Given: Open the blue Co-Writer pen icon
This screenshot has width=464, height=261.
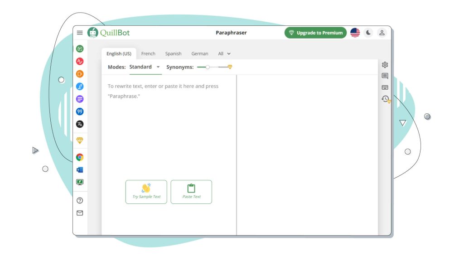Looking at the screenshot, I should pyautogui.click(x=80, y=87).
